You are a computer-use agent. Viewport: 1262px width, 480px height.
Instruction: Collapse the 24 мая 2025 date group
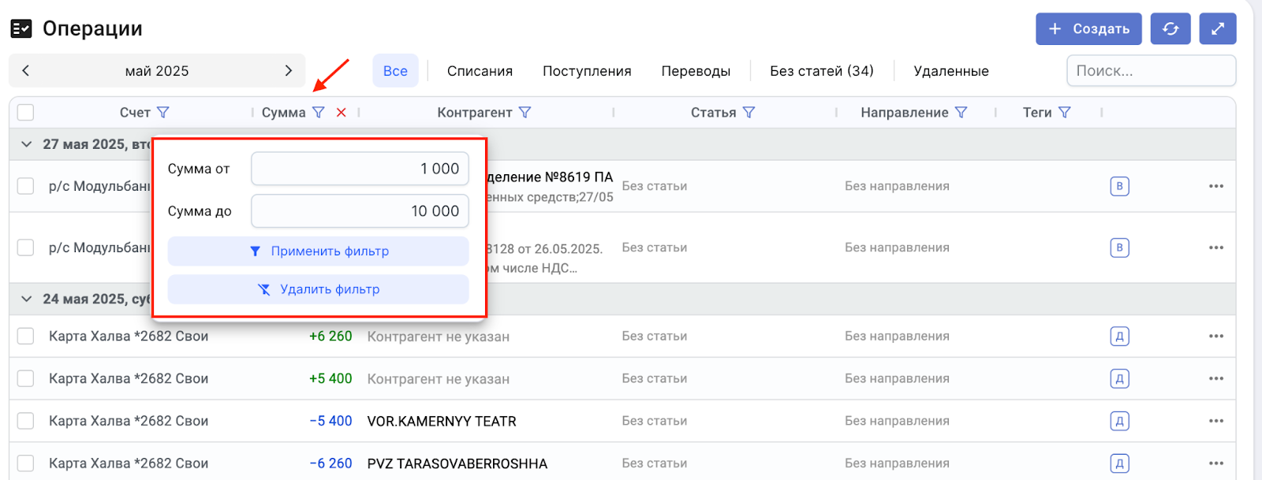(27, 299)
